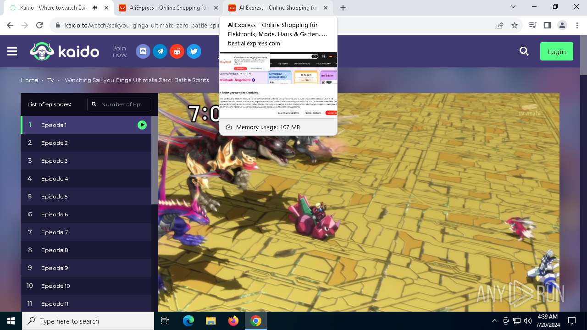Select Episode 9 in the list
The width and height of the screenshot is (587, 330).
[x=86, y=268]
